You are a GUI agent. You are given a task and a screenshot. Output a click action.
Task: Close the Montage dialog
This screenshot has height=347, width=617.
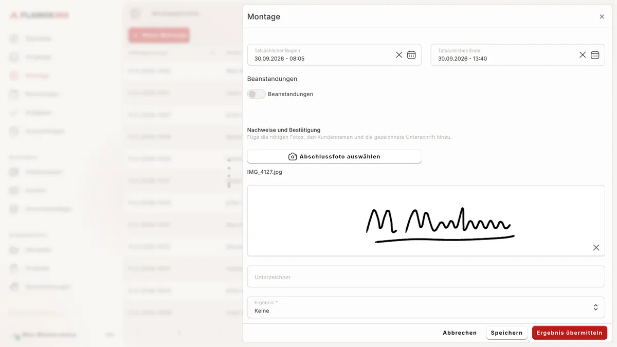click(602, 16)
